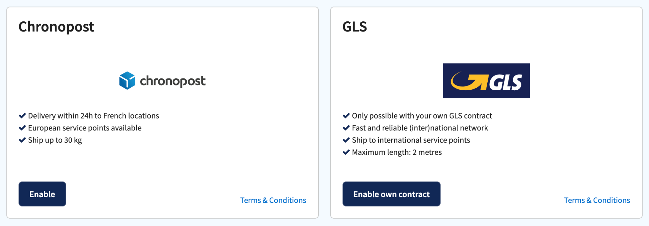Click the GLS card heading
The width and height of the screenshot is (649, 226).
pyautogui.click(x=355, y=27)
